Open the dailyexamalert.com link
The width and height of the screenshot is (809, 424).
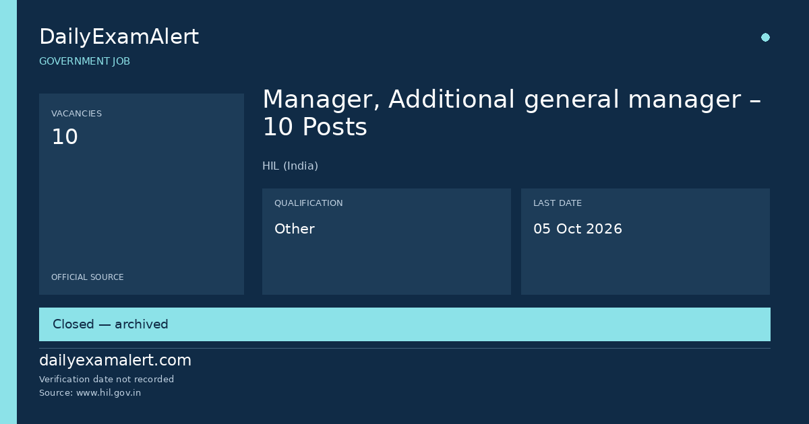pos(115,361)
